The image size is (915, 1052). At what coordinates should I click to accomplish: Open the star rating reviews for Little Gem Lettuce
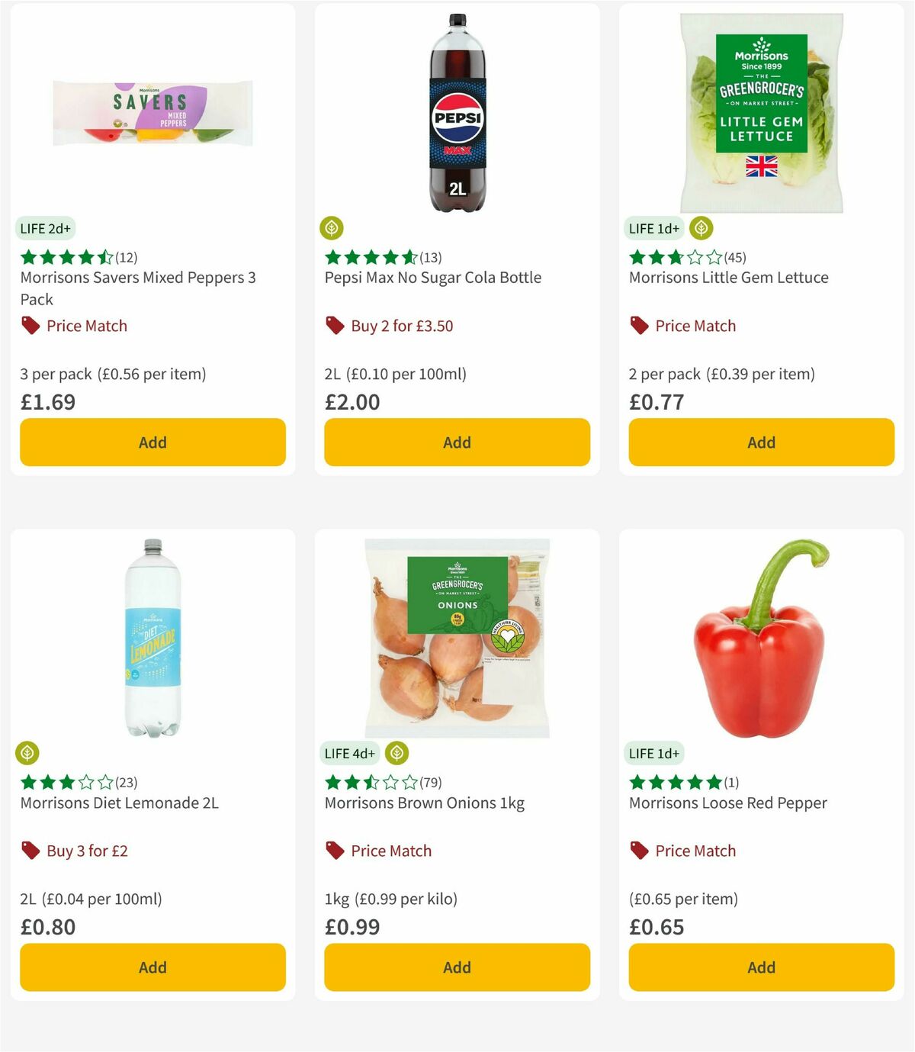pyautogui.click(x=686, y=257)
